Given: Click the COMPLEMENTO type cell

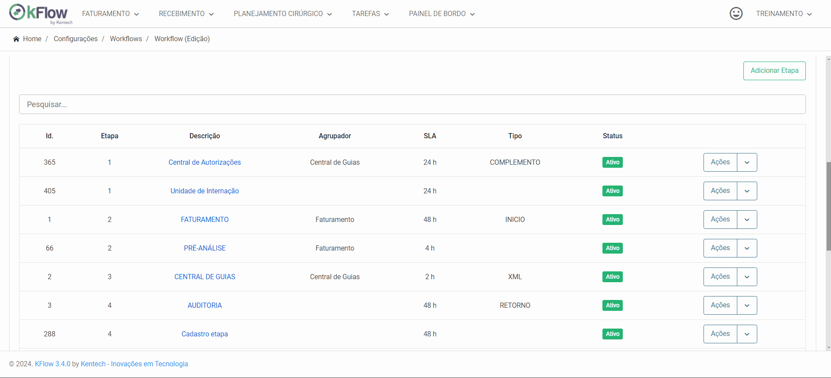Looking at the screenshot, I should [515, 163].
